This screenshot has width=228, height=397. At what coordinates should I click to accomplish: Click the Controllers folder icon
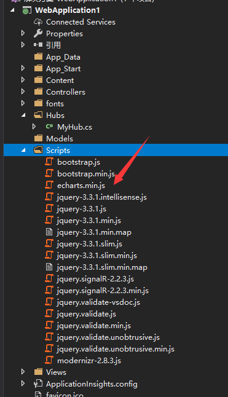[x=38, y=92]
